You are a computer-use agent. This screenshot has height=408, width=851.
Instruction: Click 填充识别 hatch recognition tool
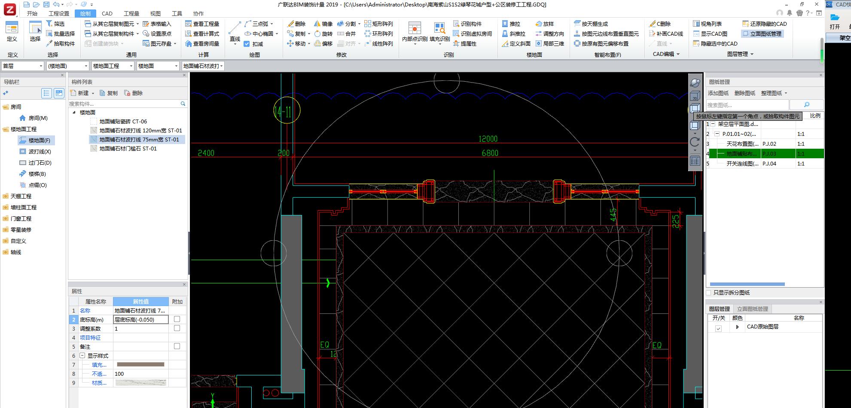439,32
